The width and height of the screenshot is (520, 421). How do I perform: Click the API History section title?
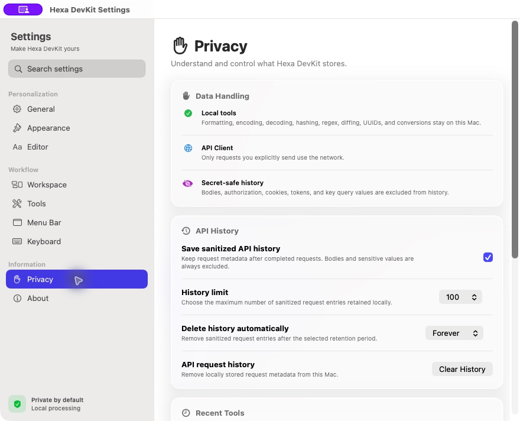[x=217, y=231]
